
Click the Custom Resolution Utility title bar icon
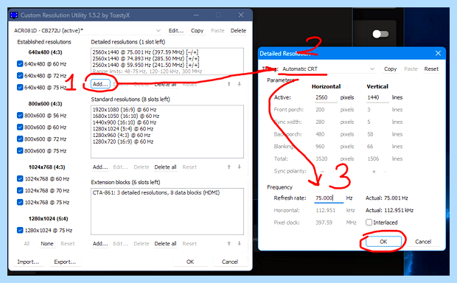(x=14, y=15)
